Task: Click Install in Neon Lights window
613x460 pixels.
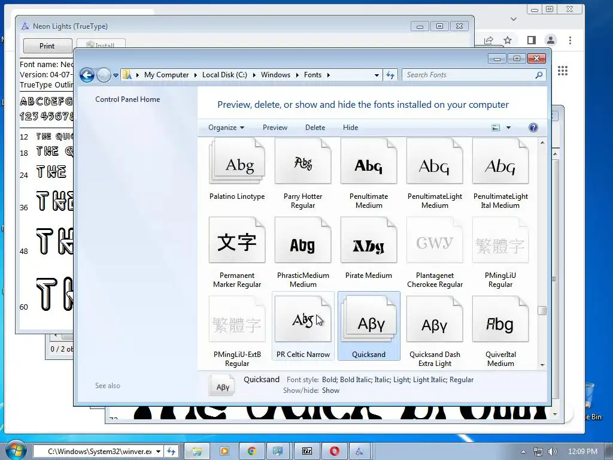Action: click(x=101, y=44)
